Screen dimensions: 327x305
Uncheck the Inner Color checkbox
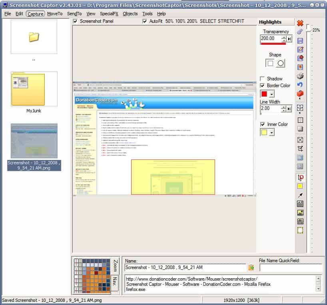tap(263, 124)
